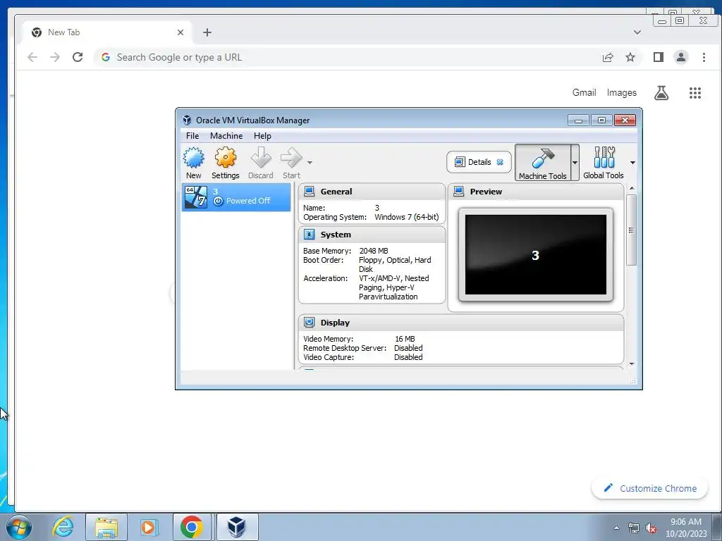722x541 pixels.
Task: Open the Help menu in VirtualBox
Action: coord(262,136)
